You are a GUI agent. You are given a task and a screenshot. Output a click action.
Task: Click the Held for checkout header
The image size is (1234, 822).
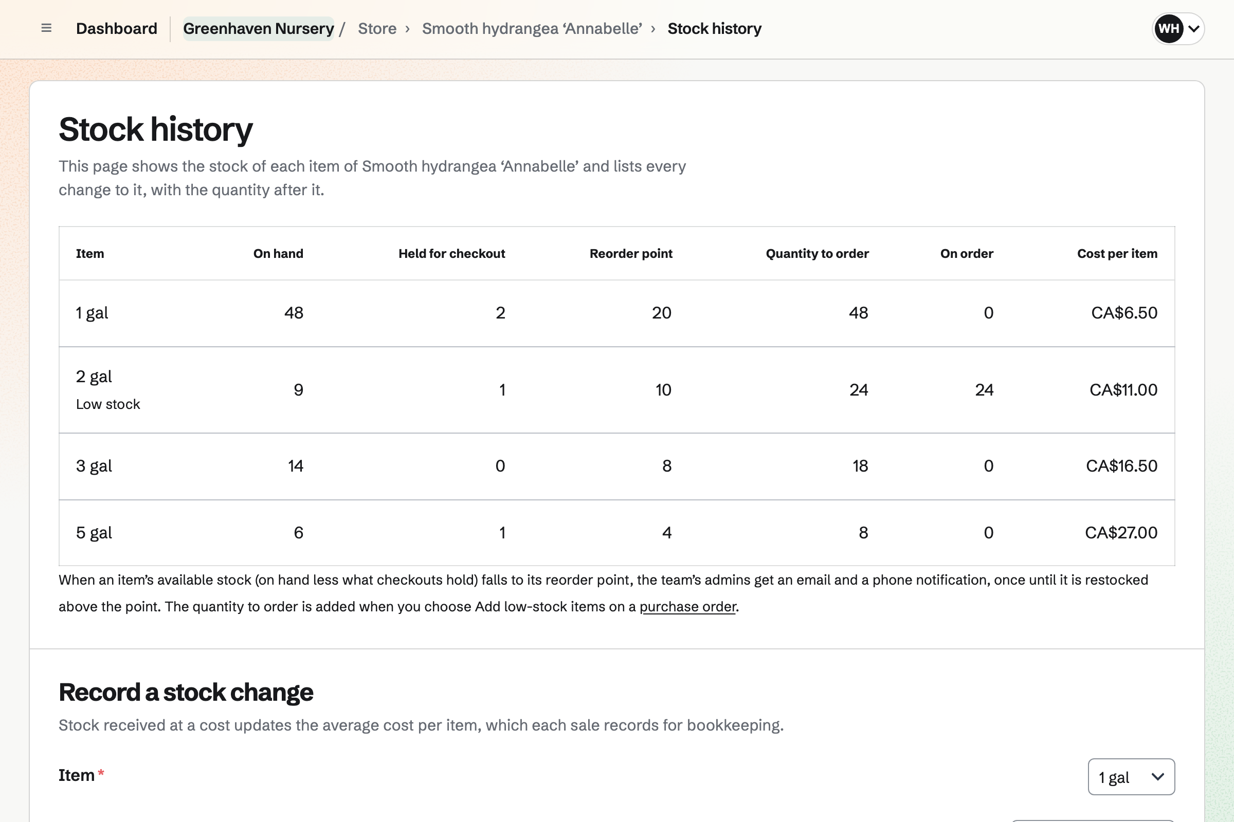point(452,254)
